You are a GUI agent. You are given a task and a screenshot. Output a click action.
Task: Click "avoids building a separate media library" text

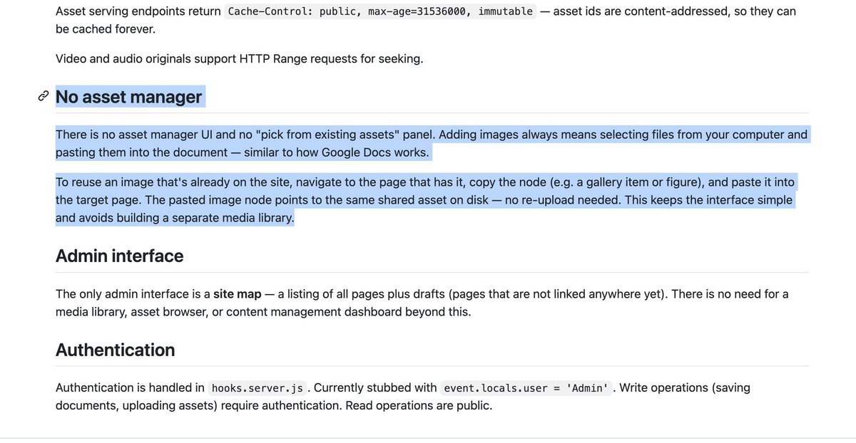click(186, 218)
